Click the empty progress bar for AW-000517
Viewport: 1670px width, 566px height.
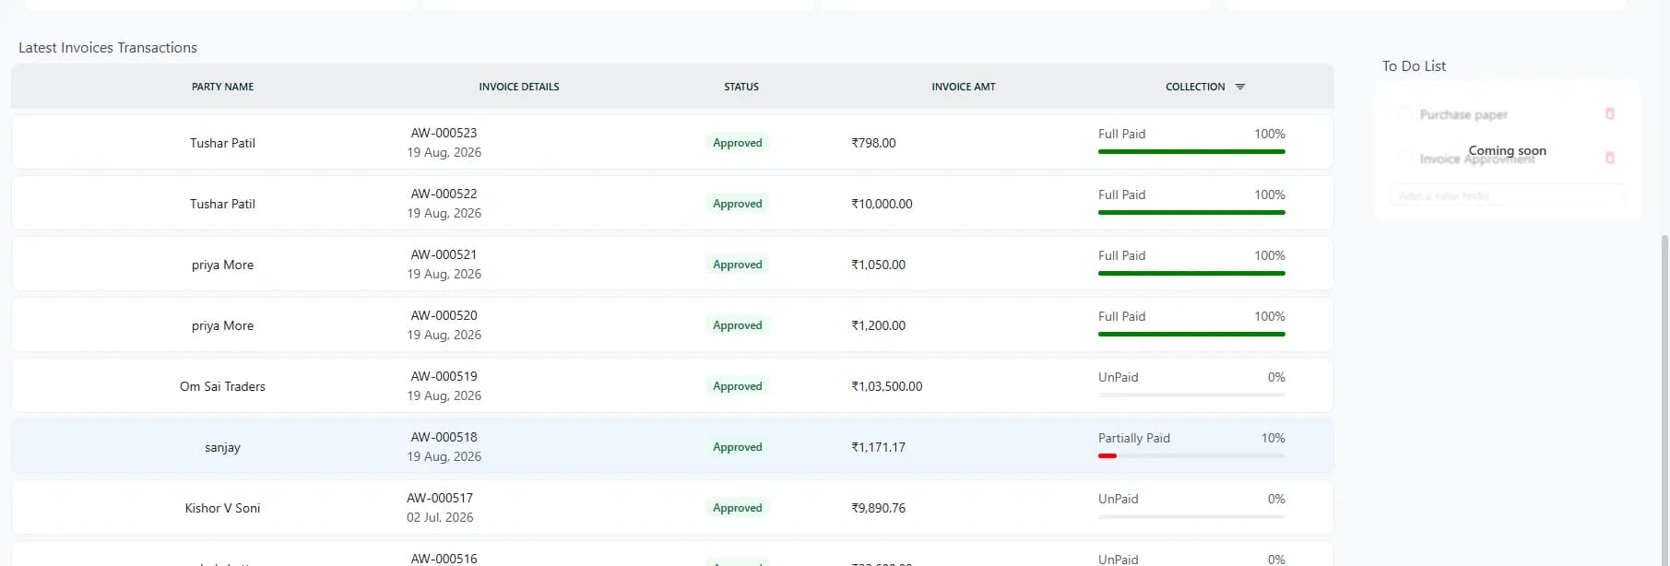point(1191,516)
